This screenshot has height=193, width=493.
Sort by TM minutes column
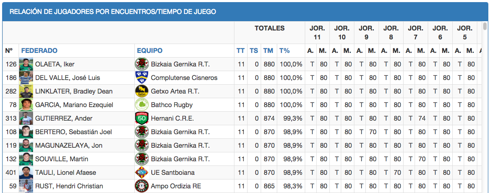pyautogui.click(x=268, y=51)
